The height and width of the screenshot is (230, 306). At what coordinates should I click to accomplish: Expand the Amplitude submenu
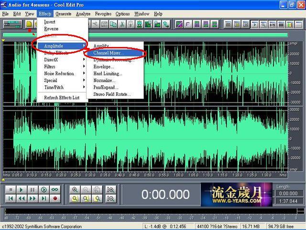(x=63, y=46)
